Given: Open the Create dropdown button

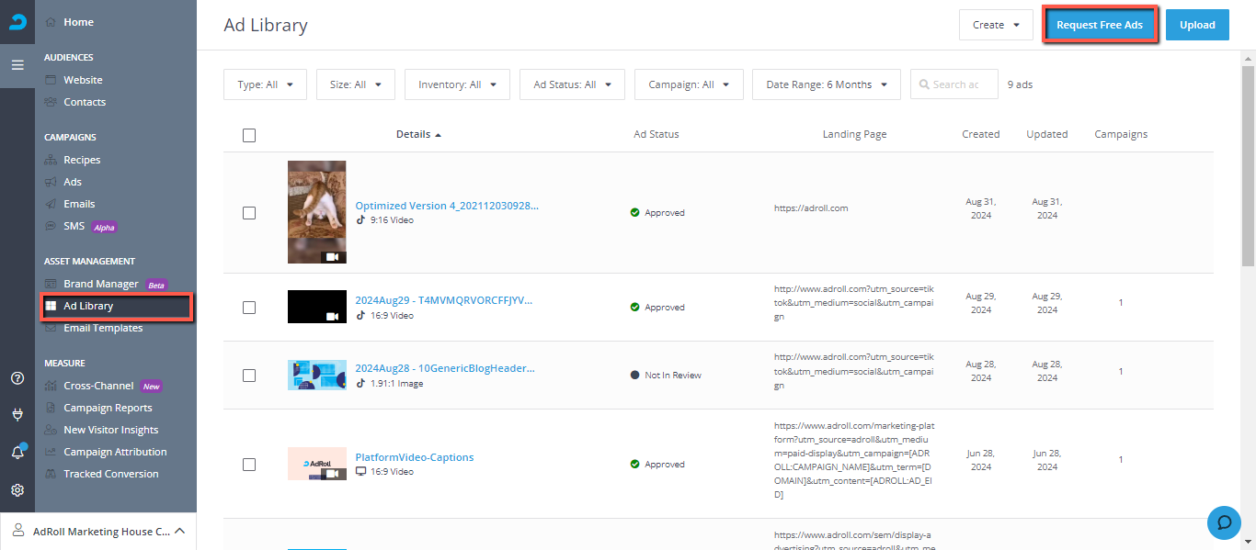Looking at the screenshot, I should coord(996,25).
